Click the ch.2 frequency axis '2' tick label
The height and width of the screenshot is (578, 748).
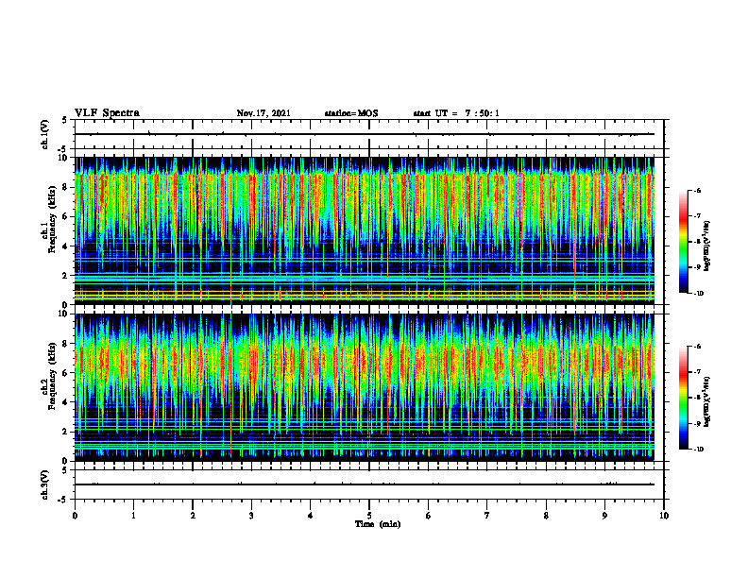[x=67, y=432]
